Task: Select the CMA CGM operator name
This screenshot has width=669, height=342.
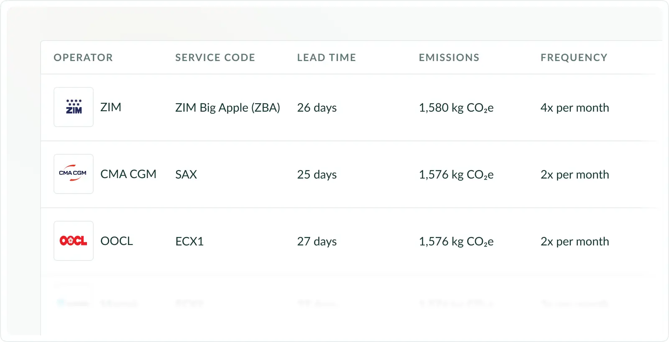Action: coord(128,174)
